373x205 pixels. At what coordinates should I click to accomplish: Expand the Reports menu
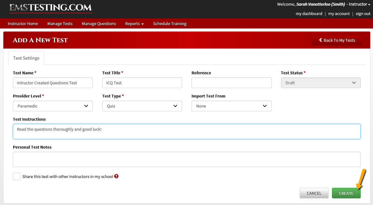[134, 24]
